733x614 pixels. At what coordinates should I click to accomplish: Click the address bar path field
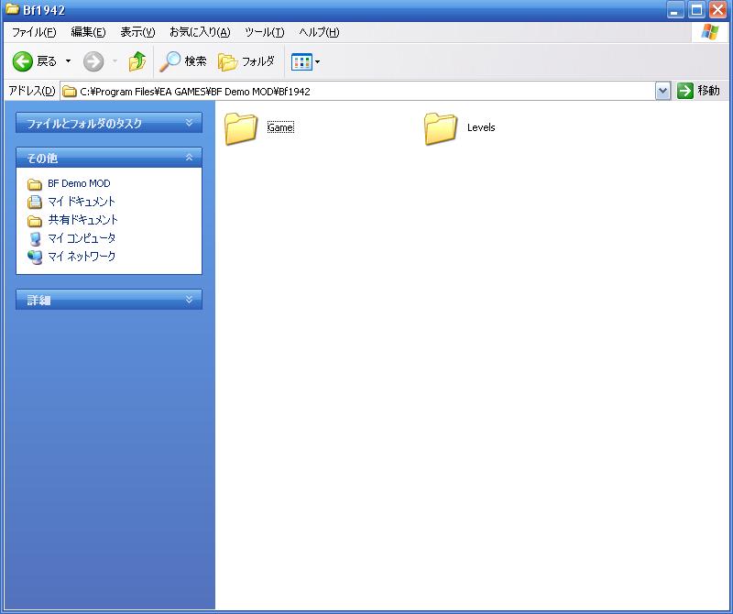coord(357,92)
